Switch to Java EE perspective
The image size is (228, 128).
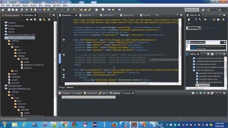[x=212, y=10]
